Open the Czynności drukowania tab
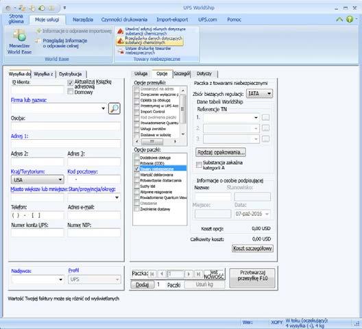 [x=124, y=20]
